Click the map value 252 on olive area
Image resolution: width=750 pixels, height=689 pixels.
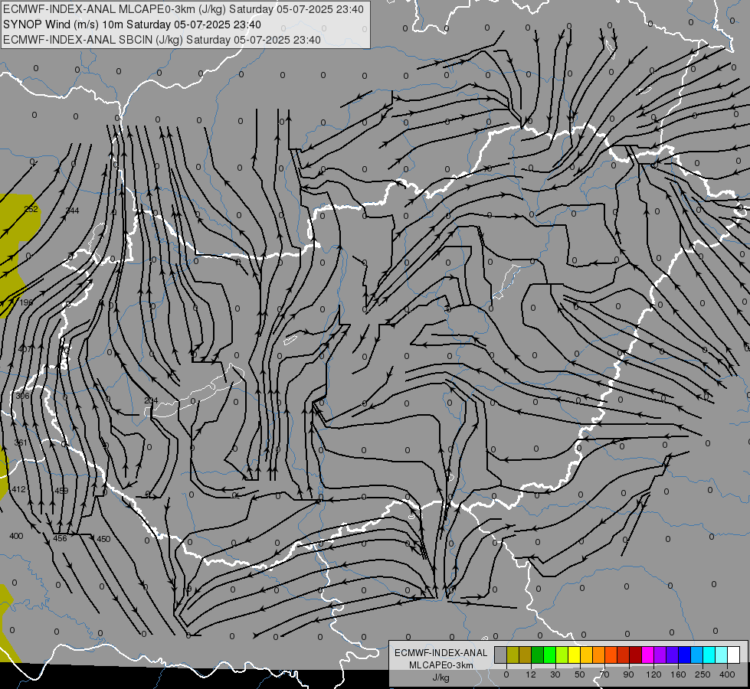tap(31, 209)
